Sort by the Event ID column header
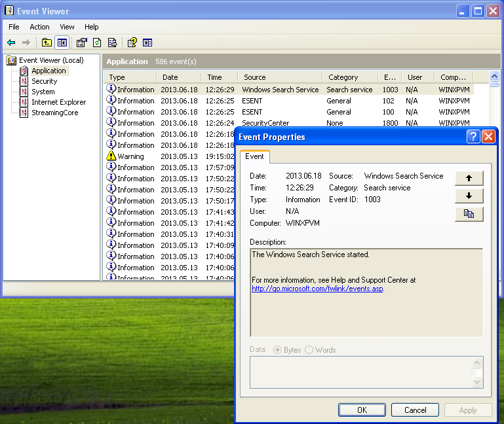The height and width of the screenshot is (424, 504). [390, 77]
